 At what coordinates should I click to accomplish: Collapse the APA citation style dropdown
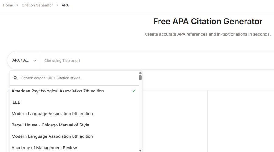pyautogui.click(x=24, y=60)
